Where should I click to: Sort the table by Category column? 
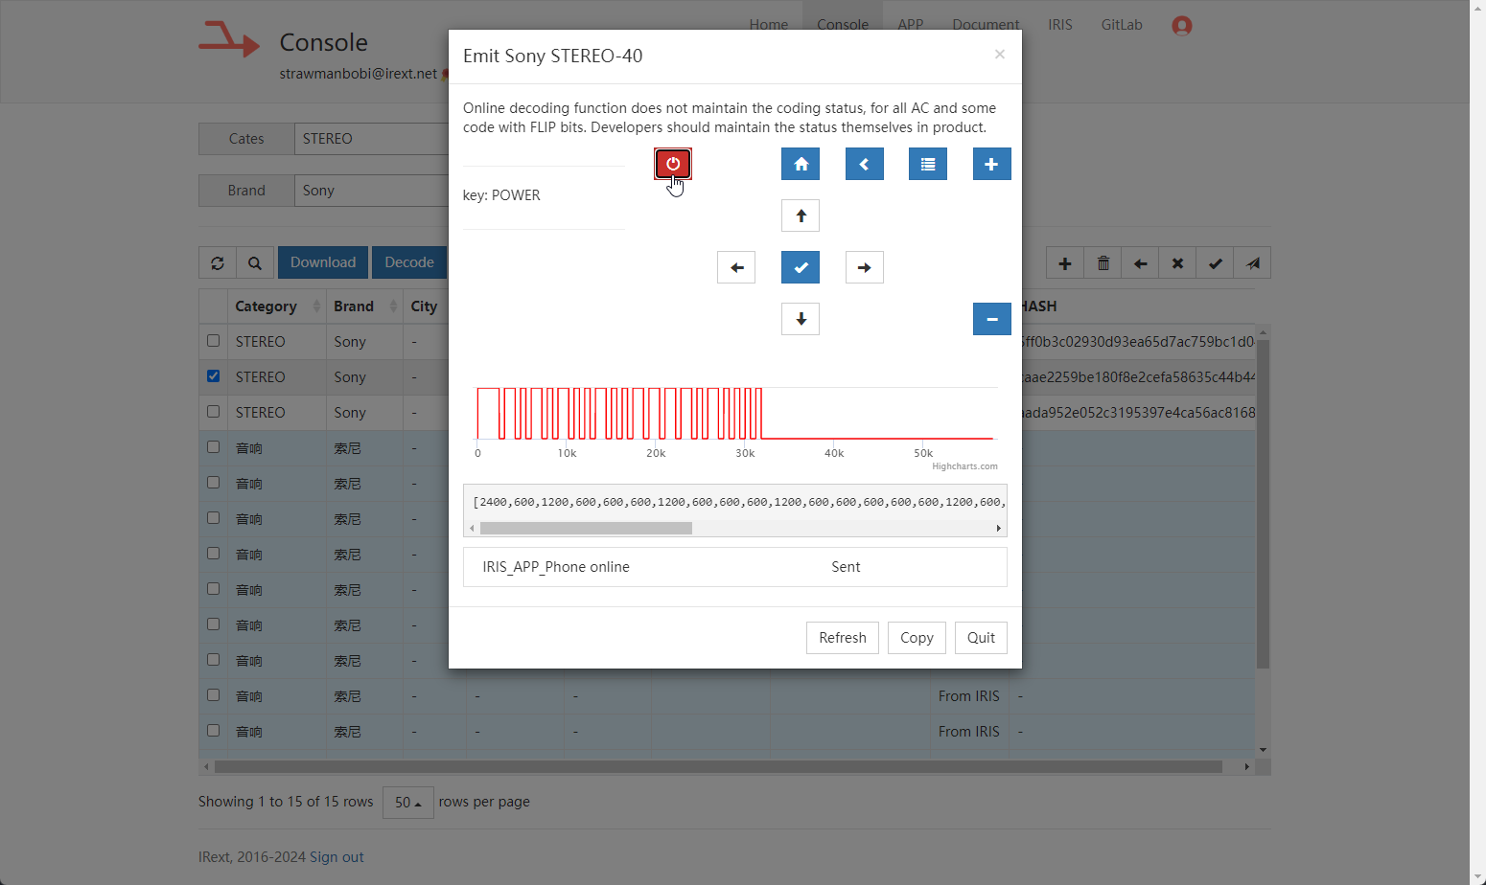click(266, 306)
